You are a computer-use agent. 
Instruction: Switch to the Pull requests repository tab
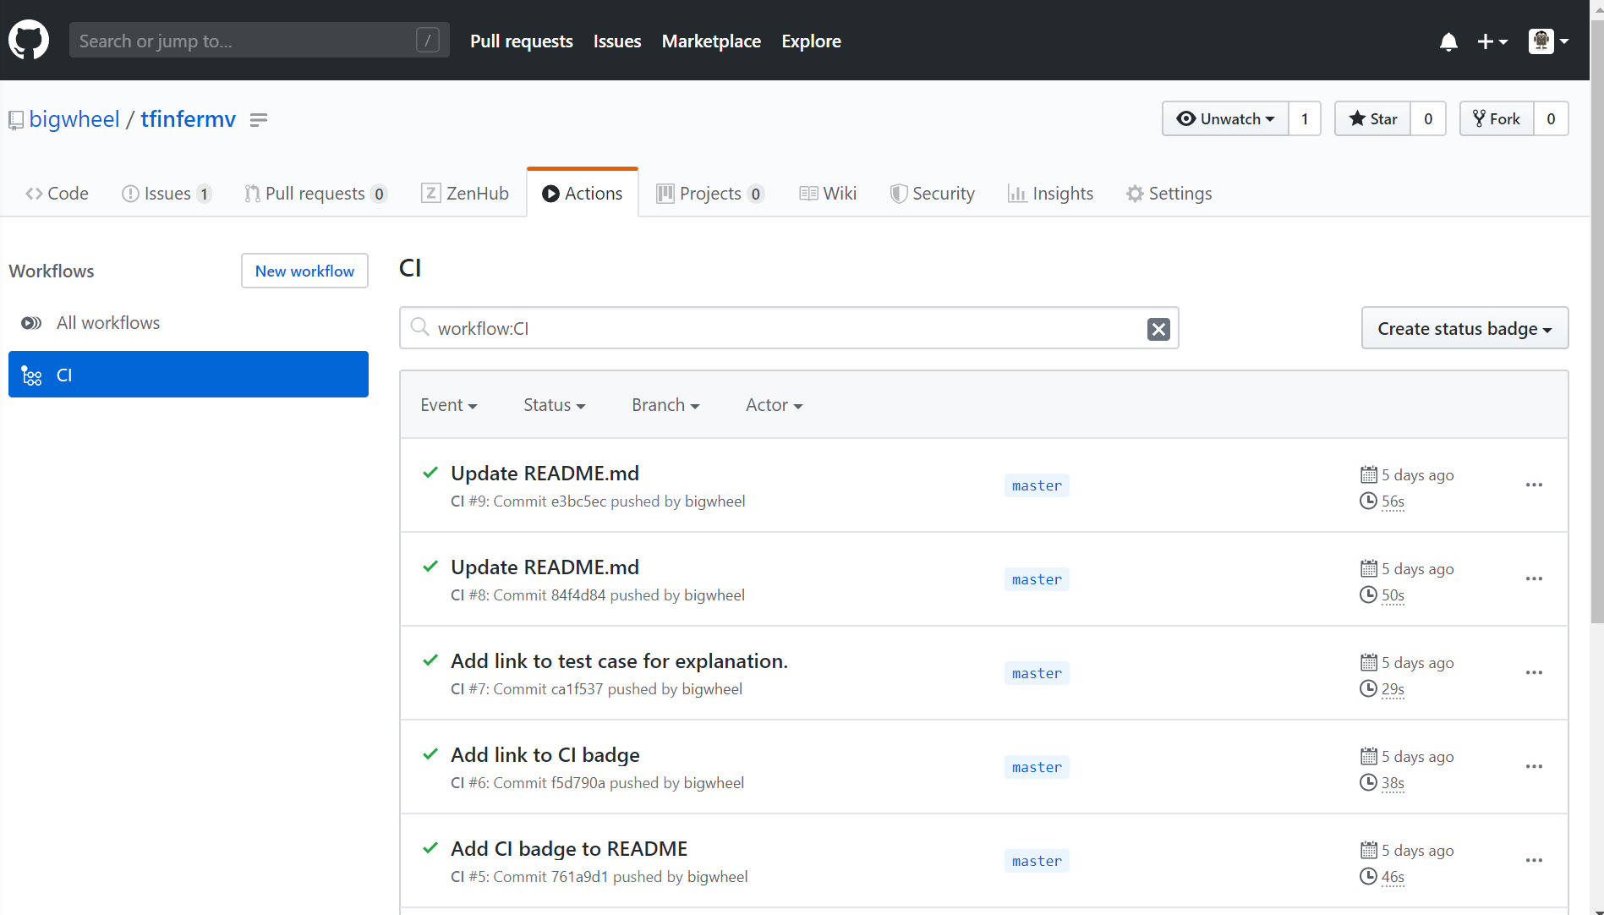point(315,194)
